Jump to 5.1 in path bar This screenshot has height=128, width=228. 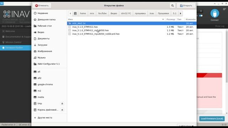(175, 14)
